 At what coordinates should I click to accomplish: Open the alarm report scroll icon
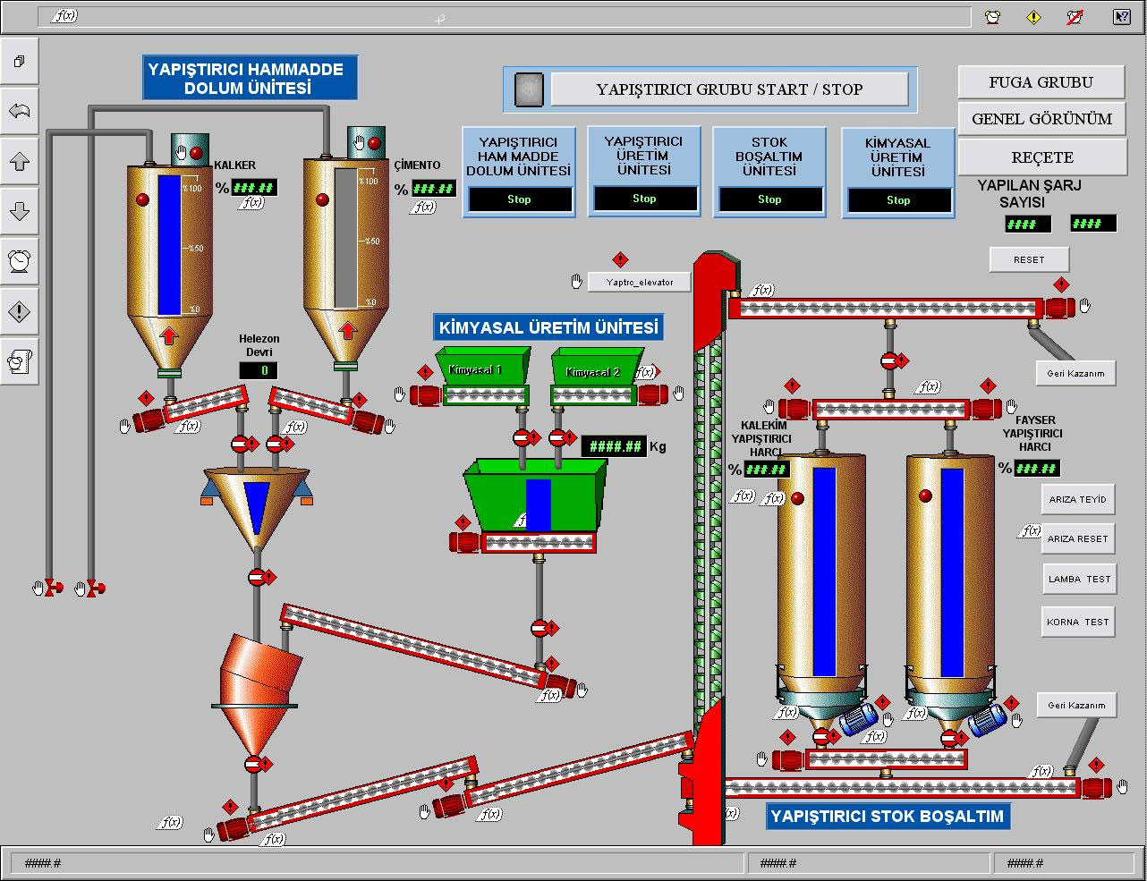tap(20, 361)
